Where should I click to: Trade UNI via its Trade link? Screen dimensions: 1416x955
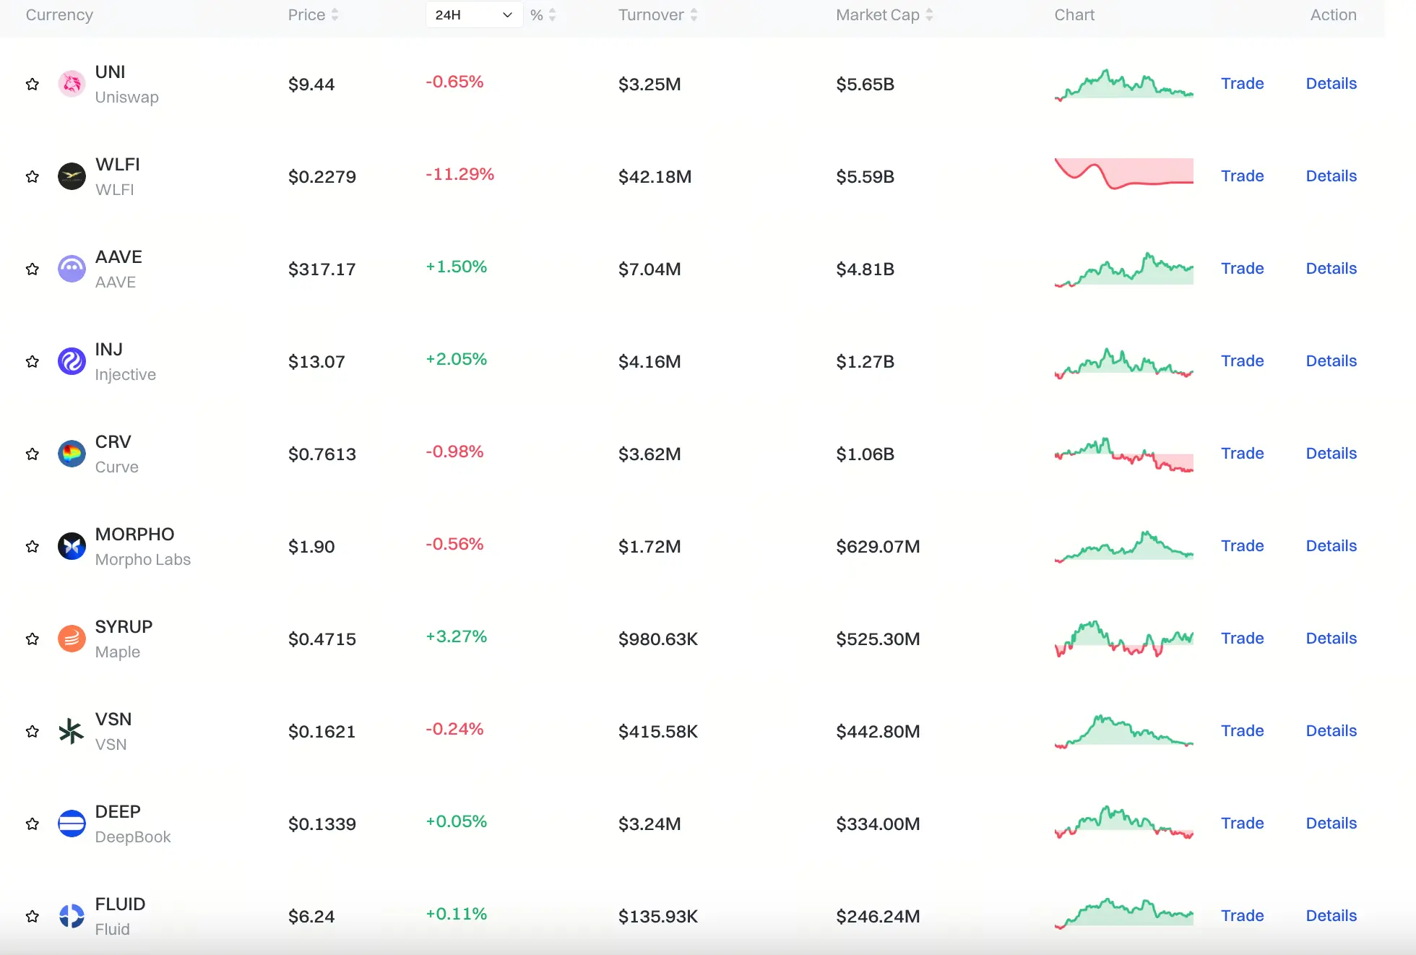pyautogui.click(x=1242, y=84)
